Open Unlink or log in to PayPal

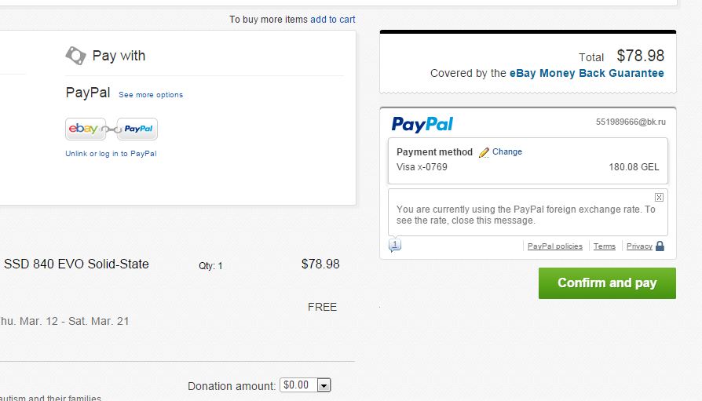(x=111, y=154)
